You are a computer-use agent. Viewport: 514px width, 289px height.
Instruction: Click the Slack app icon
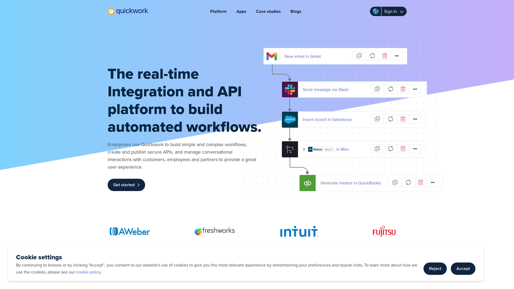[290, 90]
